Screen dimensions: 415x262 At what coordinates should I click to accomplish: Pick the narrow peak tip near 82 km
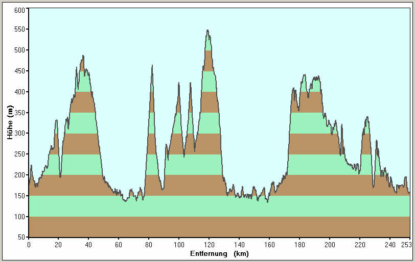click(x=152, y=66)
